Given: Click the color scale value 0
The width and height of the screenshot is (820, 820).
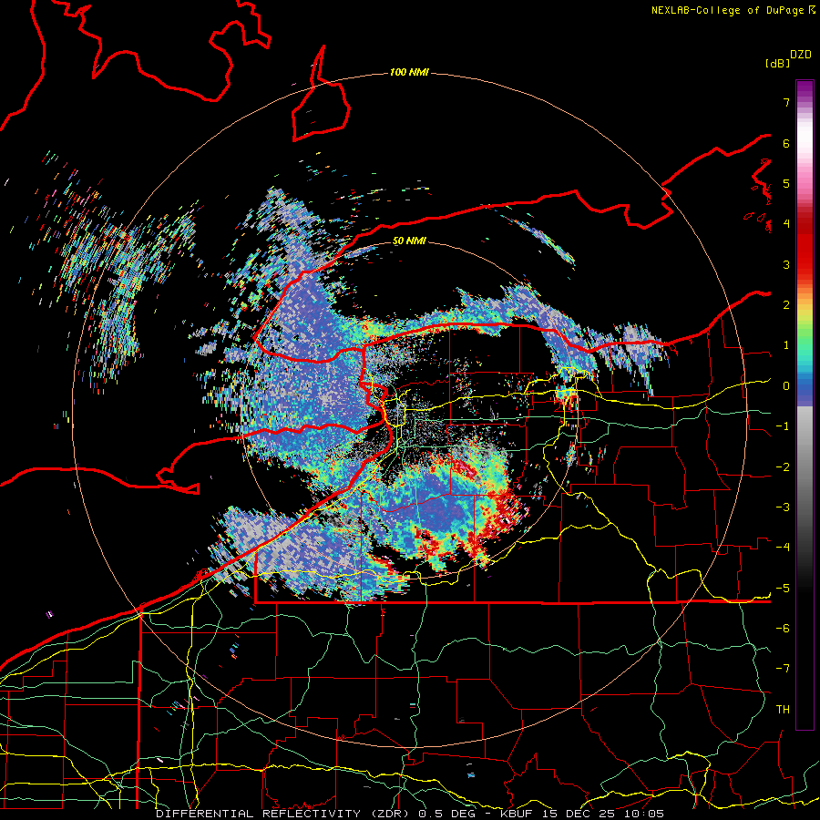Looking at the screenshot, I should [x=786, y=386].
